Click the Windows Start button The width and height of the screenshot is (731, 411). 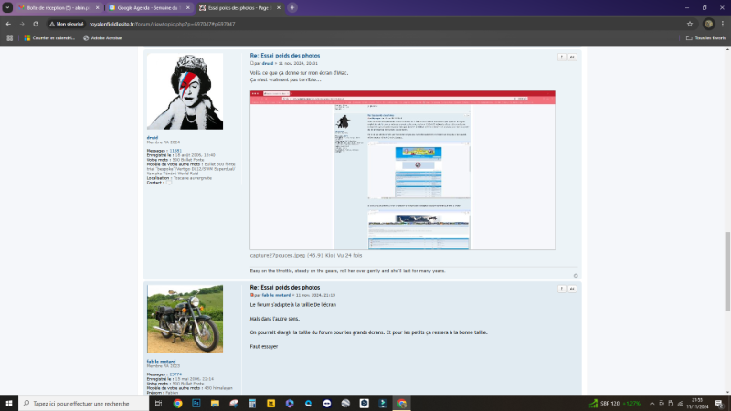tap(8, 403)
